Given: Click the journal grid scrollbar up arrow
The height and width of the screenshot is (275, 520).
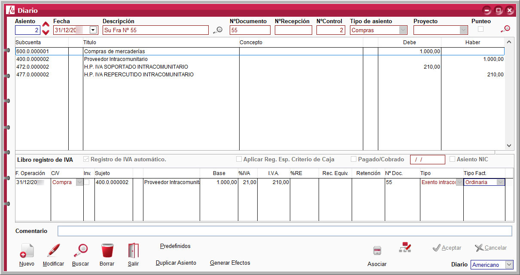Looking at the screenshot, I should coord(509,42).
